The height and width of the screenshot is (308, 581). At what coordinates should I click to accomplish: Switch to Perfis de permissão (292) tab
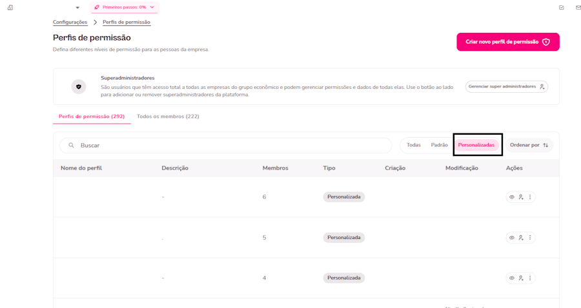pyautogui.click(x=92, y=117)
